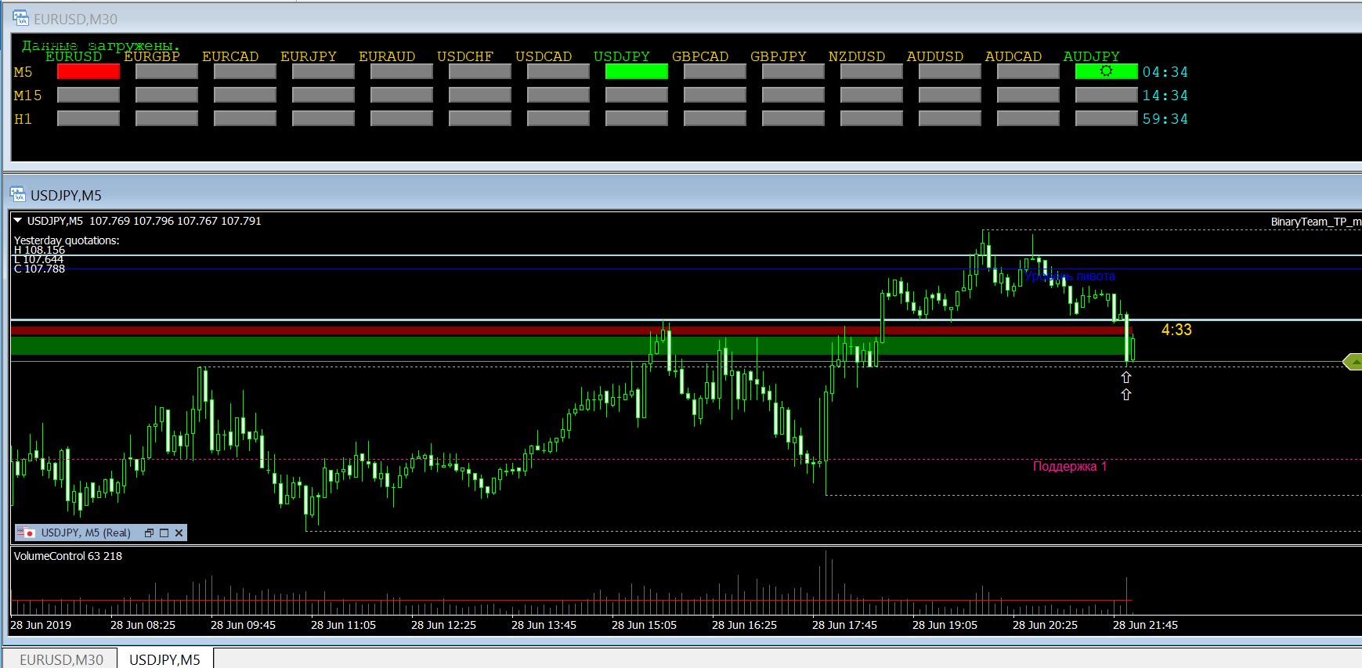Maximize the USDJPY, M5 (Real) mini chart window
This screenshot has width=1362, height=668.
[164, 533]
